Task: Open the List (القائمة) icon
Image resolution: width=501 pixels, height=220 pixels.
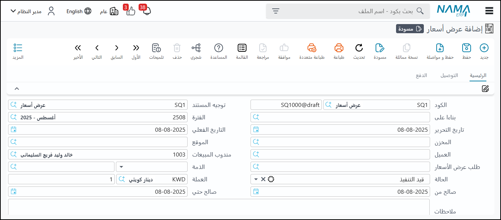Action: click(x=242, y=48)
